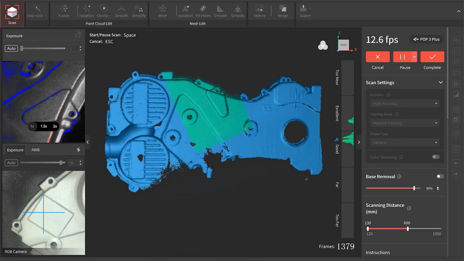
Task: Click the RGB camera exposure slider
Action: (x=43, y=163)
